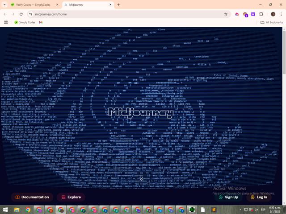Click the Midjourney ASCII logo
Screen dimensions: 286x214
point(141,112)
